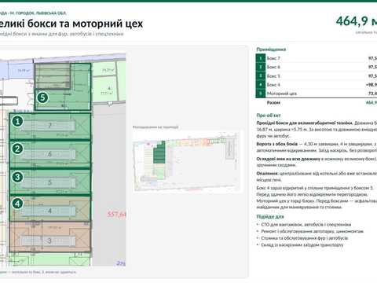Click legend badge 1 beside Бокс 7
Viewport: 377px width, 283px height.
click(261, 58)
